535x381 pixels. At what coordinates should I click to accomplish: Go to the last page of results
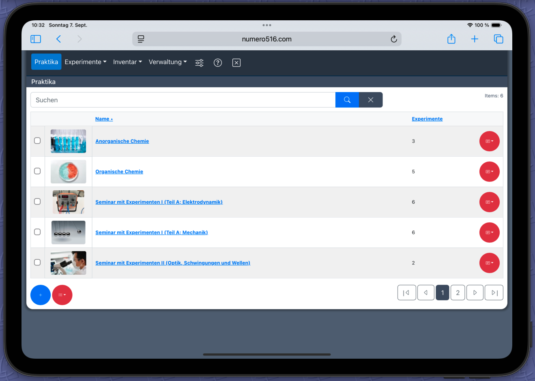tap(494, 293)
